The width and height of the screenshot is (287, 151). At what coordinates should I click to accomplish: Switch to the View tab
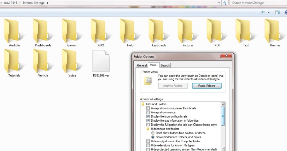pyautogui.click(x=153, y=65)
